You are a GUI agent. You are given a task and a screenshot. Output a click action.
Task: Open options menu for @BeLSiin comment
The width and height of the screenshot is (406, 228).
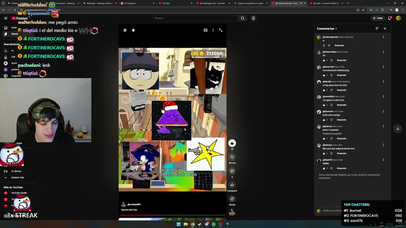click(x=383, y=82)
